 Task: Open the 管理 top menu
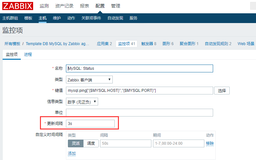[116, 6]
